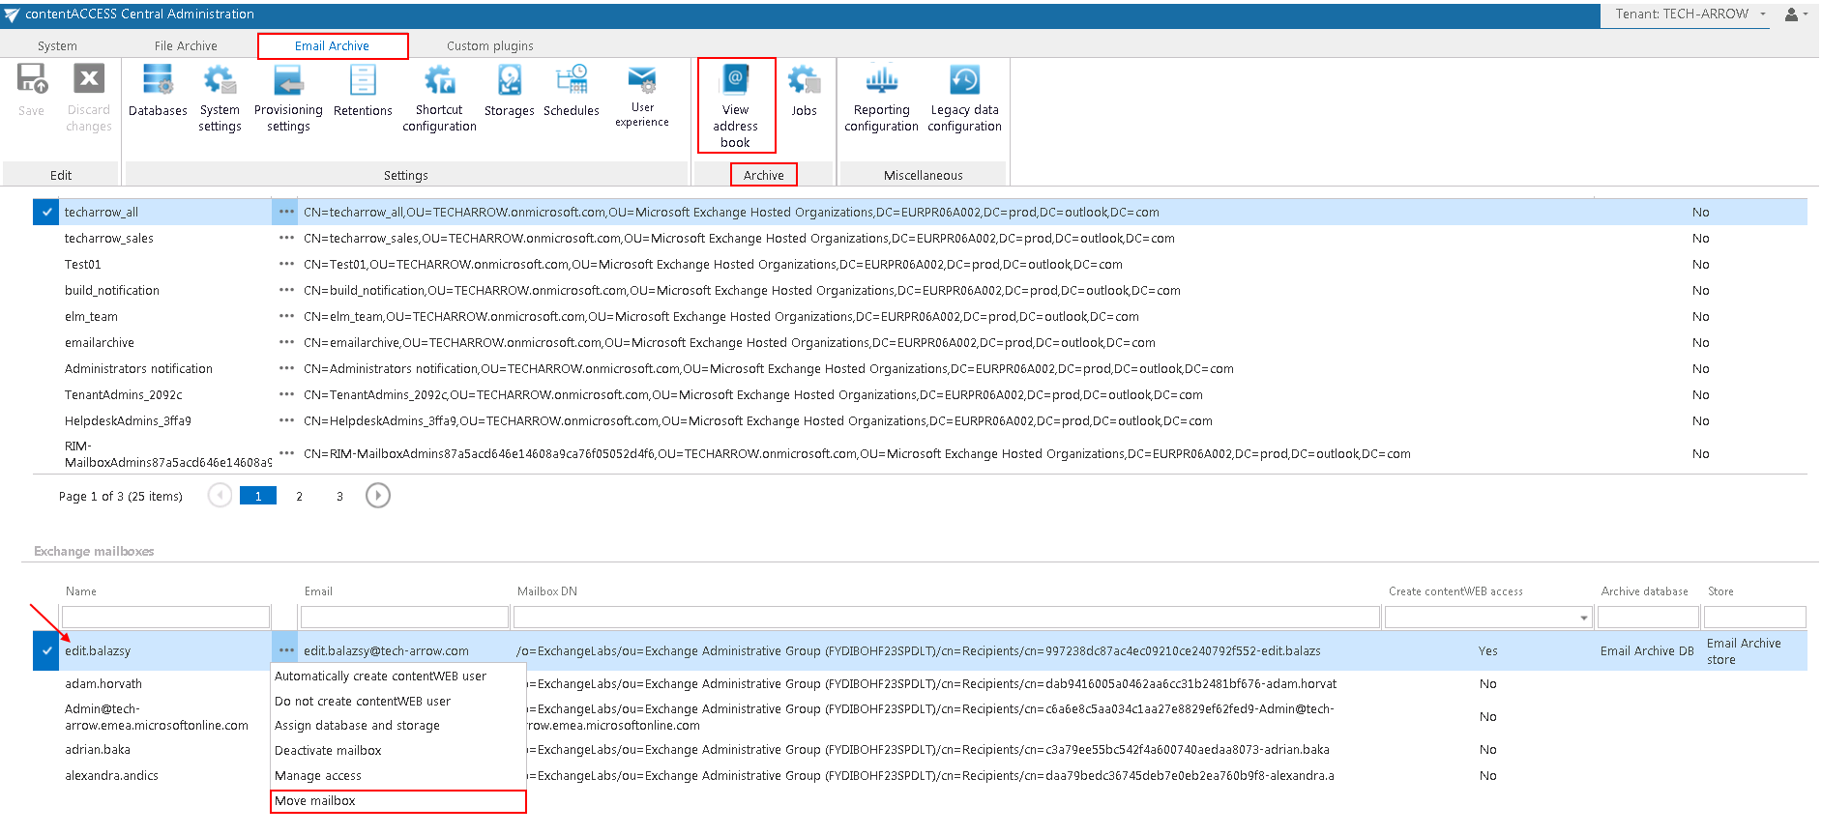Choose Manage access option
The height and width of the screenshot is (835, 1822).
tap(397, 776)
